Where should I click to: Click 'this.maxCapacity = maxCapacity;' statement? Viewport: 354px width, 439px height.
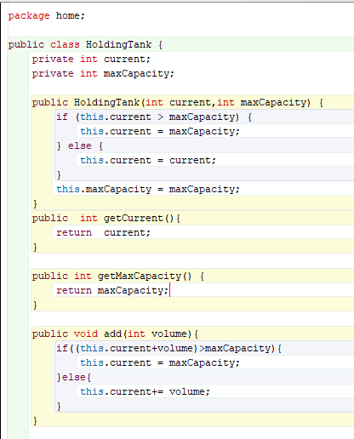pos(148,189)
